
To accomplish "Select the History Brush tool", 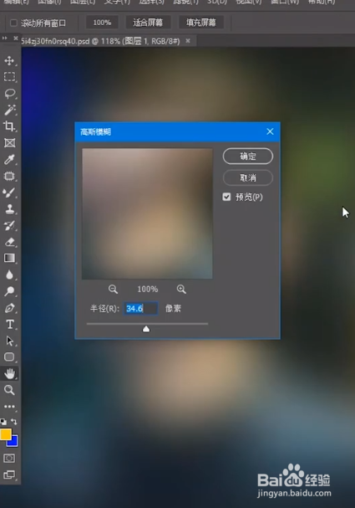I will pyautogui.click(x=9, y=225).
